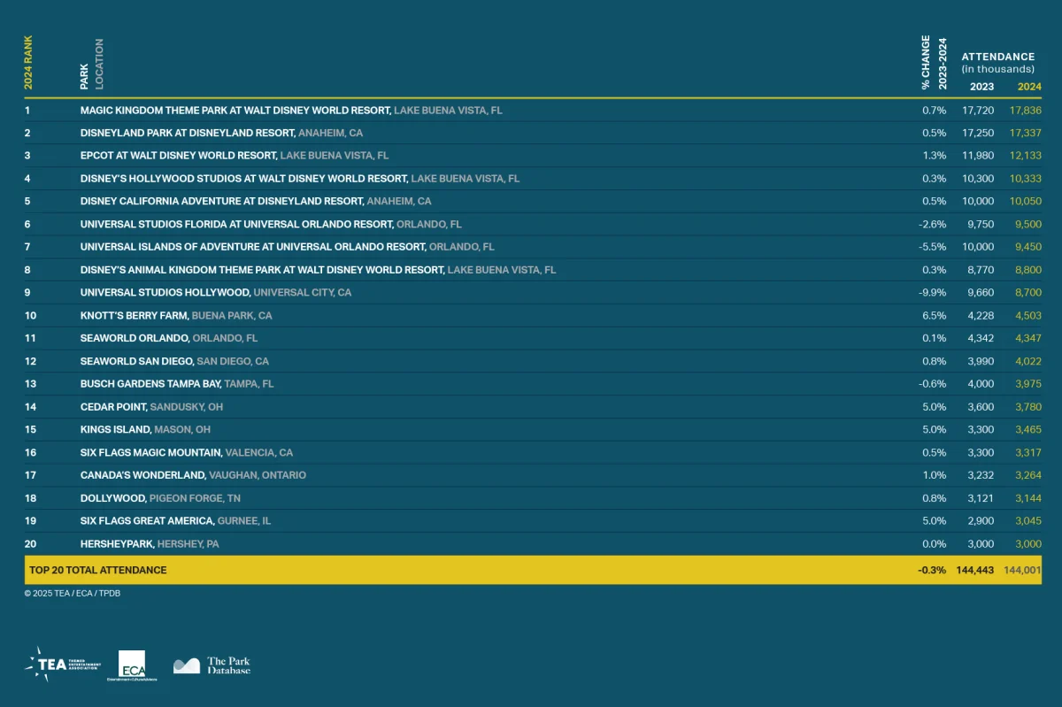Select the Cedar Point row name
Image resolution: width=1062 pixels, height=707 pixels.
click(113, 407)
